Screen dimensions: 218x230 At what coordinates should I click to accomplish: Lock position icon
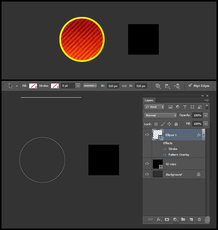click(169, 124)
